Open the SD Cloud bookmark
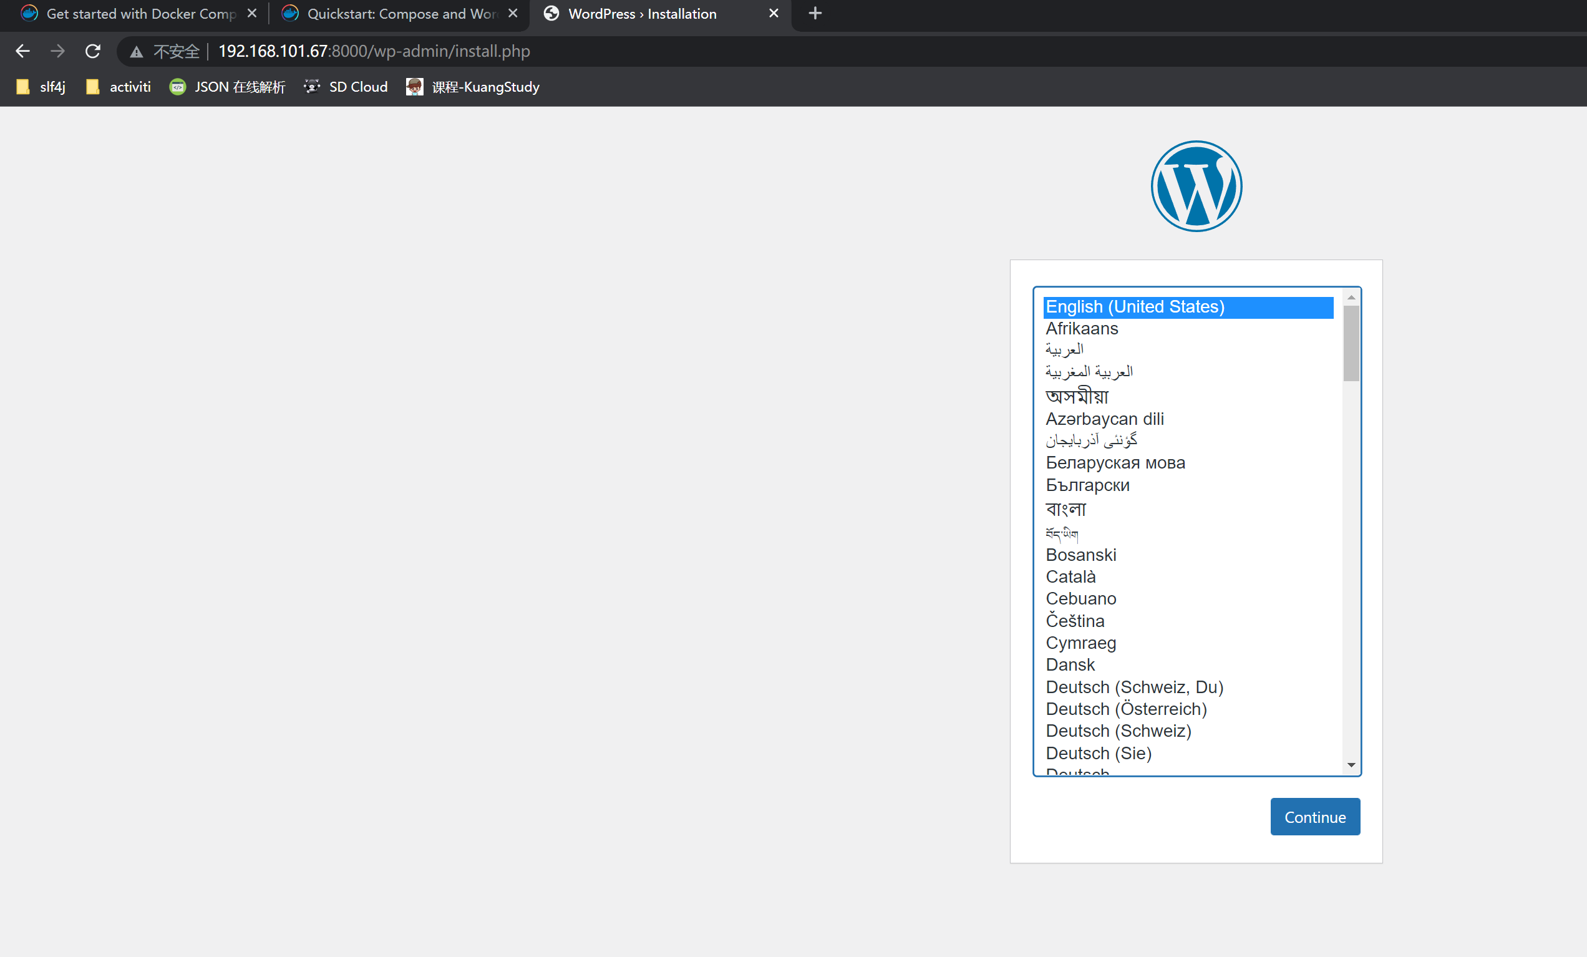1587x957 pixels. click(x=346, y=87)
